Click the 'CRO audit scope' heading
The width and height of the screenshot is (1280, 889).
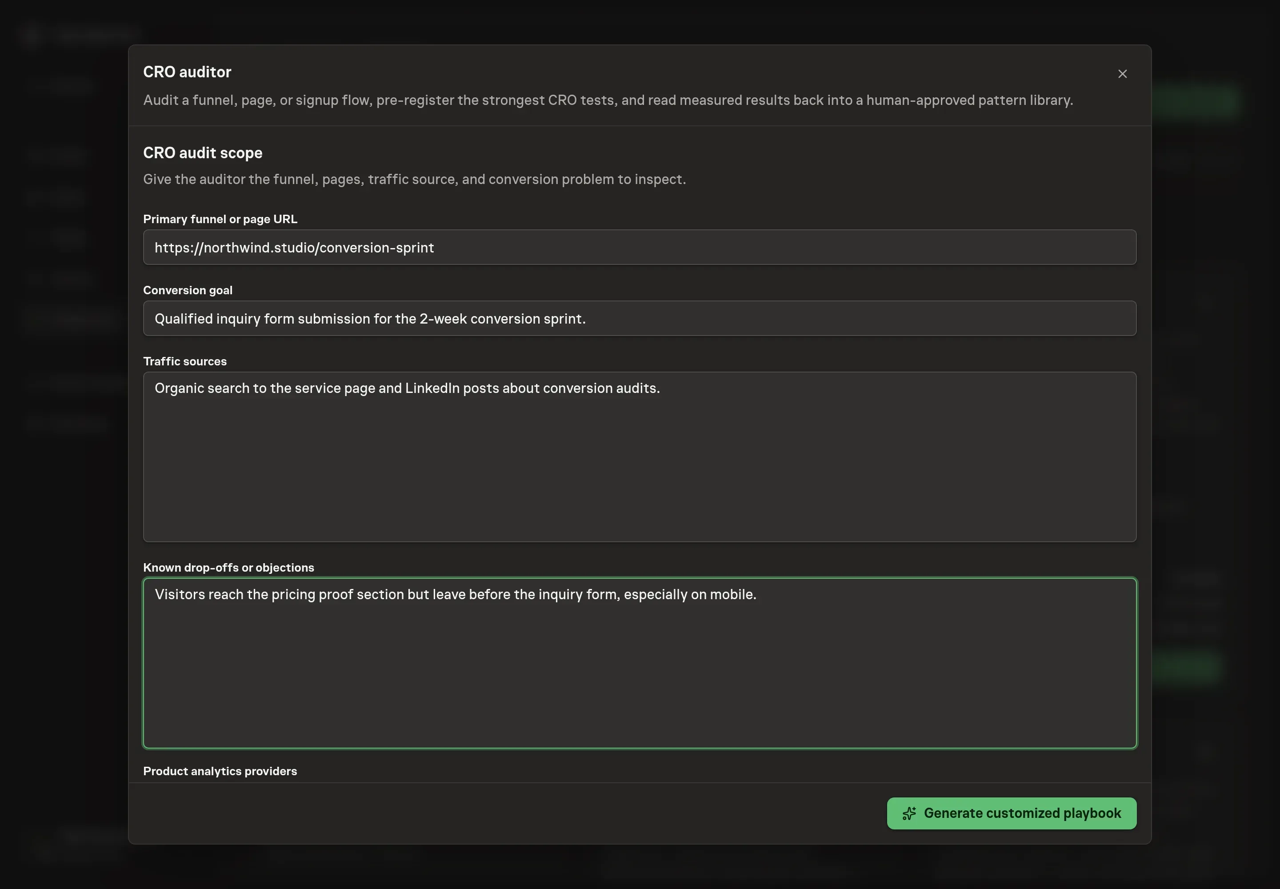pyautogui.click(x=203, y=152)
